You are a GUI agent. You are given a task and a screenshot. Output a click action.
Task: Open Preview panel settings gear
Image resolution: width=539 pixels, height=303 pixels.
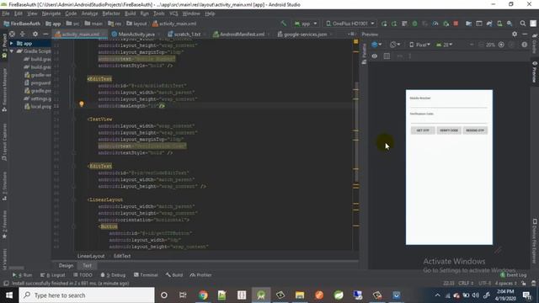(515, 34)
